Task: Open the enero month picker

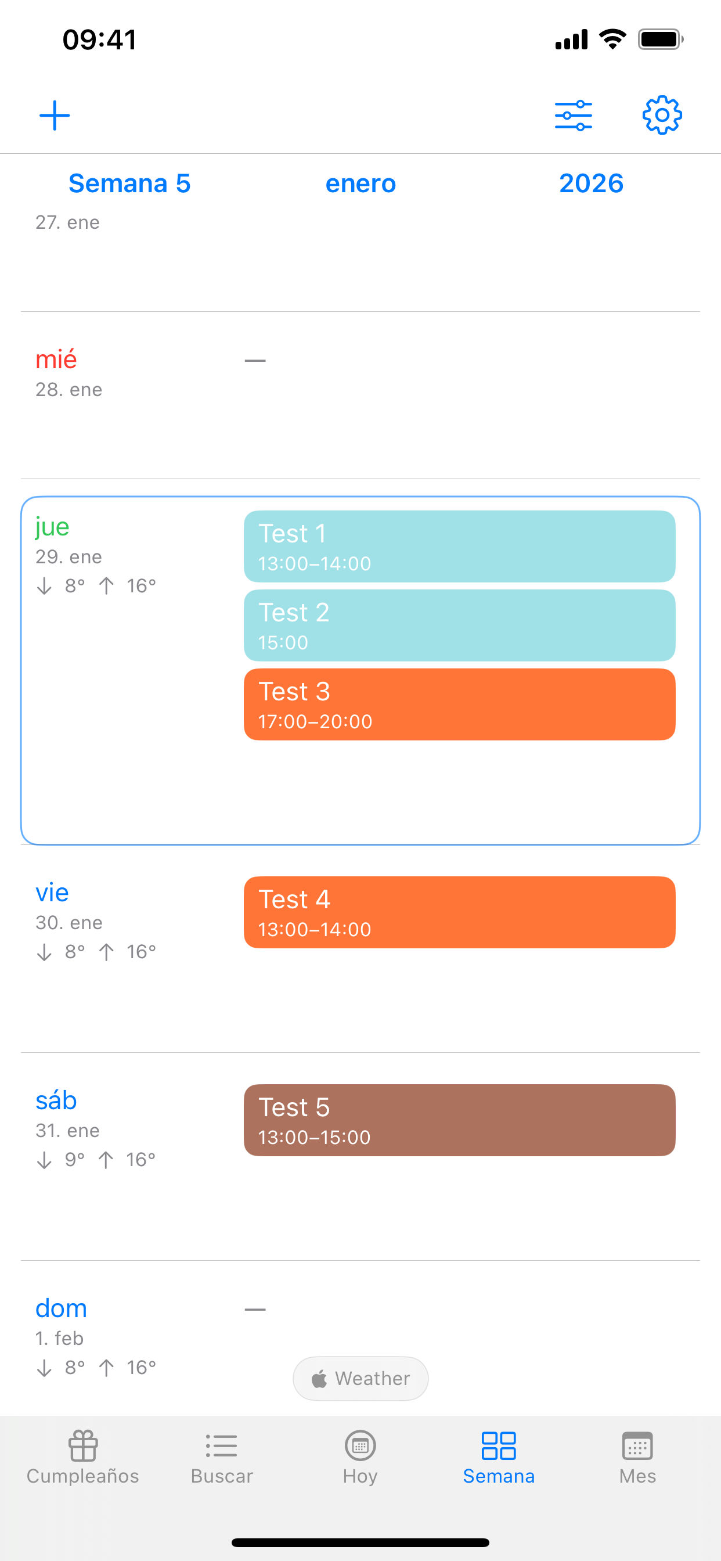Action: [360, 183]
